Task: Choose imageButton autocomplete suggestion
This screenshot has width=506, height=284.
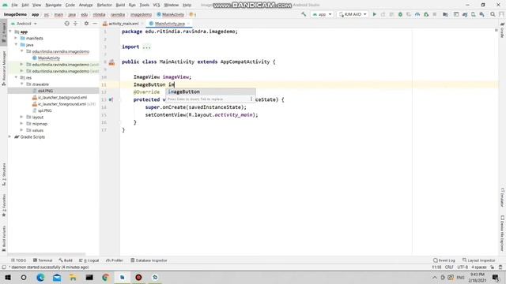Action: click(x=210, y=92)
